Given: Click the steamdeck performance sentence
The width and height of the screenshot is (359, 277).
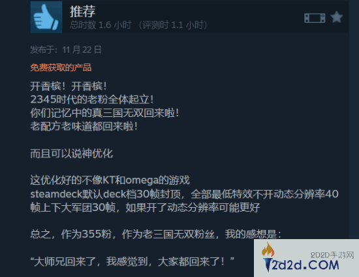Looking at the screenshot, I should (x=184, y=201).
